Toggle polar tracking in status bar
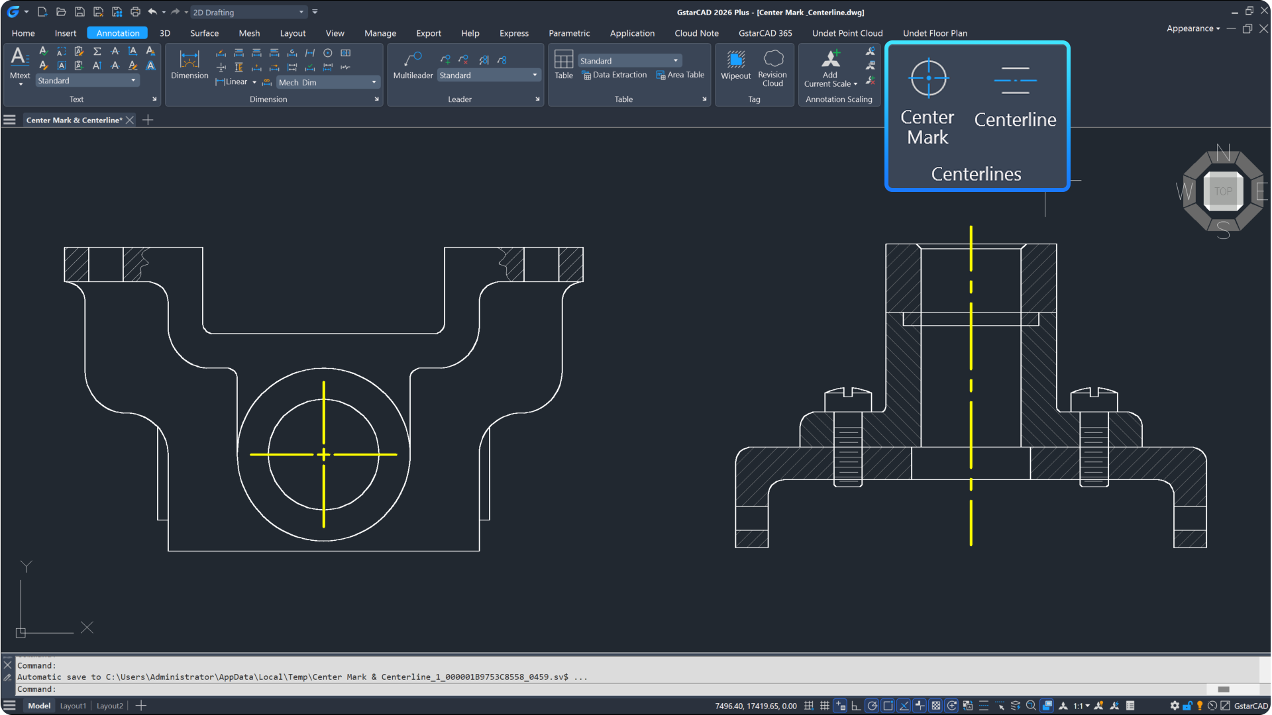 click(x=872, y=706)
